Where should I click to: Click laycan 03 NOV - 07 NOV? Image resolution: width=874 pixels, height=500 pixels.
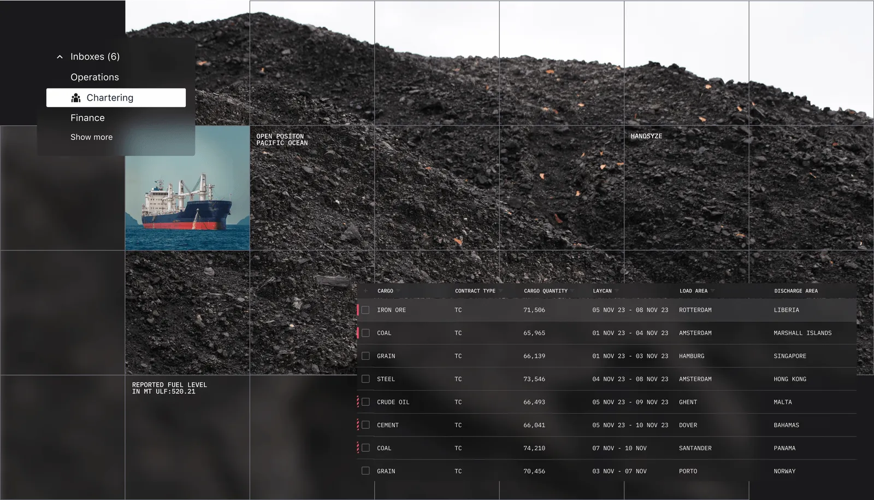click(619, 470)
